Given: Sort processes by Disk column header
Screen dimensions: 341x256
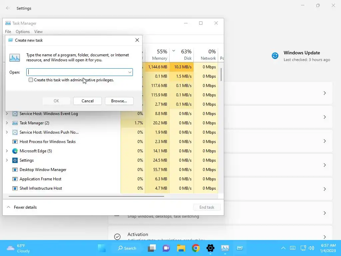Looking at the screenshot, I should point(181,55).
